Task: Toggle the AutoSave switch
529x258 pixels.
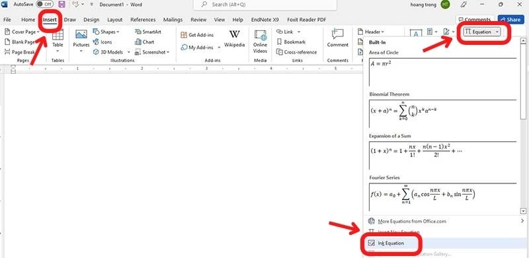Action: 44,5
